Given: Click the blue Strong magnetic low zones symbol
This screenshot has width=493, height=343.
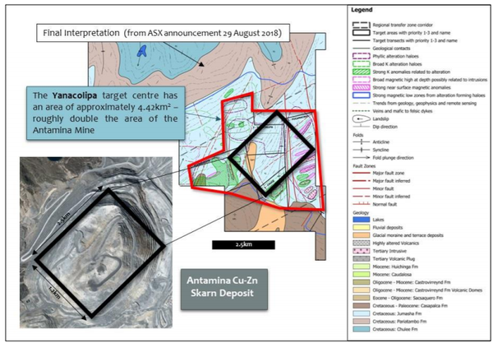Looking at the screenshot, I should pos(361,95).
